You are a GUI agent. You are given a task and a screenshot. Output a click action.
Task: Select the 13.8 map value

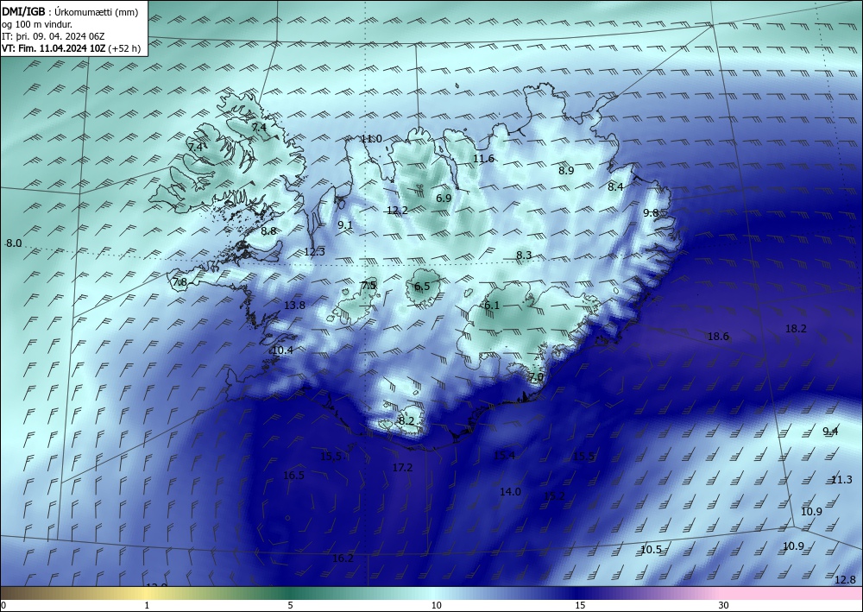click(x=294, y=305)
